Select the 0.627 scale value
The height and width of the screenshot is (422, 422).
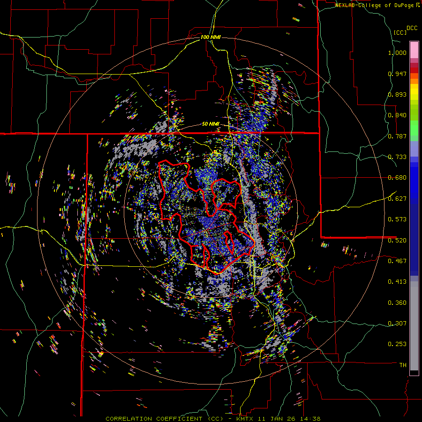pyautogui.click(x=397, y=199)
